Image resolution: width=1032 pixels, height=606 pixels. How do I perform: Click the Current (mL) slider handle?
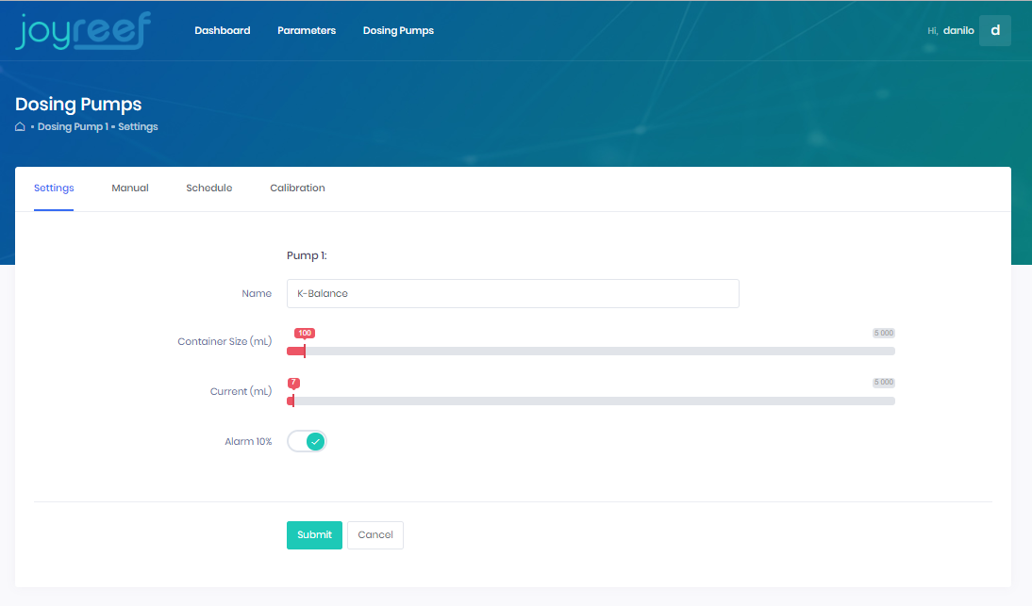[293, 401]
